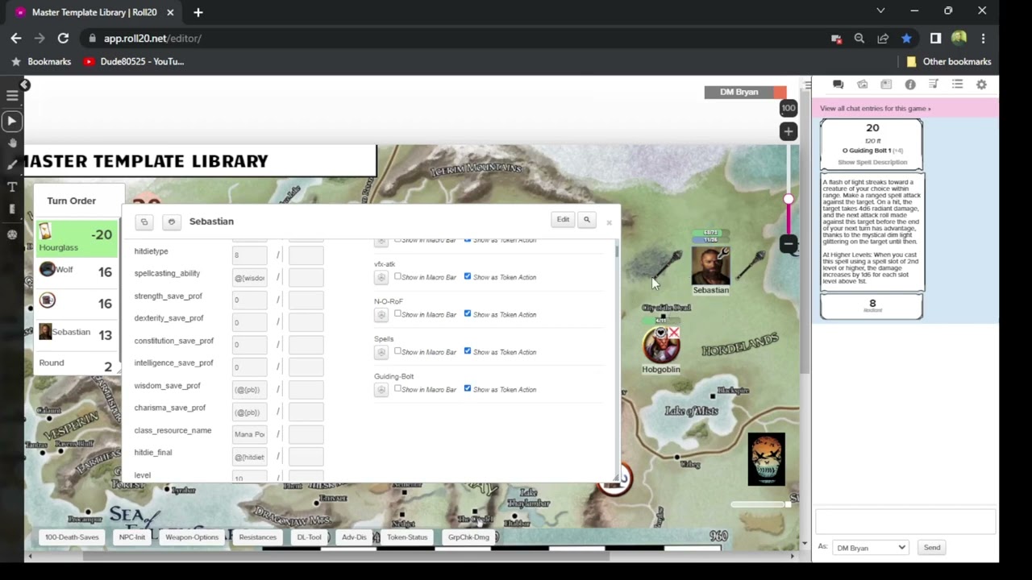
Task: Click the N-O-RoF ability roll icon
Action: (x=381, y=315)
